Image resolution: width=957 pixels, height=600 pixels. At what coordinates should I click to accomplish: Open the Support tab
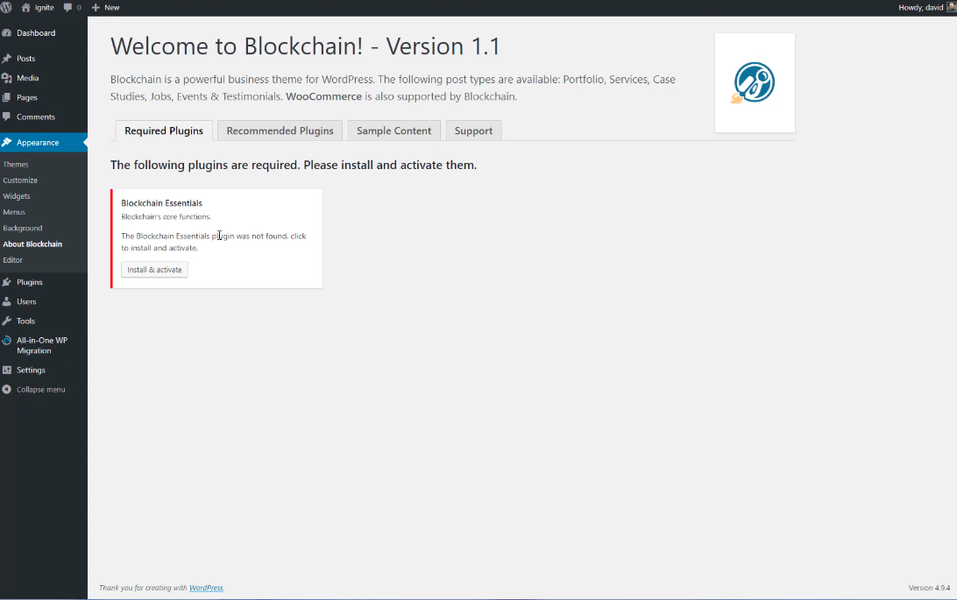[473, 131]
